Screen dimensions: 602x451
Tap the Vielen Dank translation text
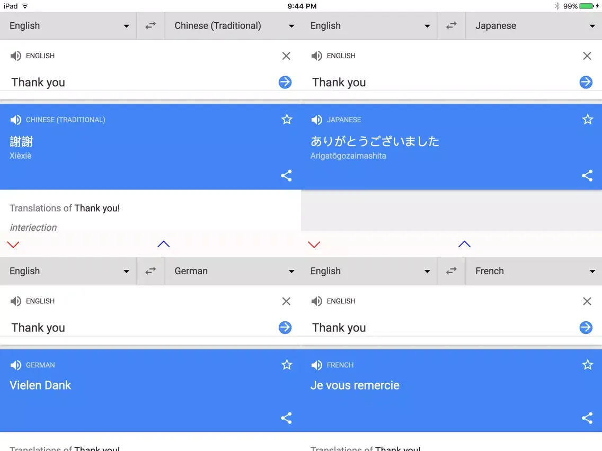coord(40,385)
